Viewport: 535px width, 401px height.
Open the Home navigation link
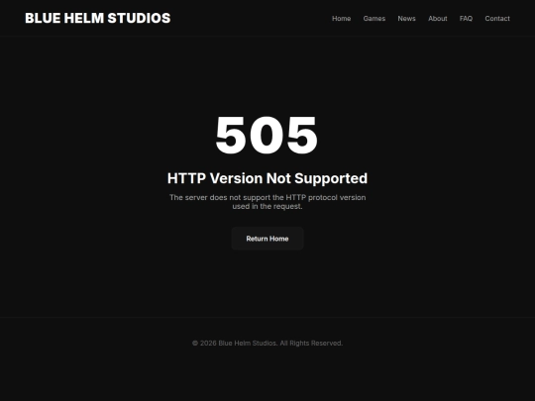(341, 19)
